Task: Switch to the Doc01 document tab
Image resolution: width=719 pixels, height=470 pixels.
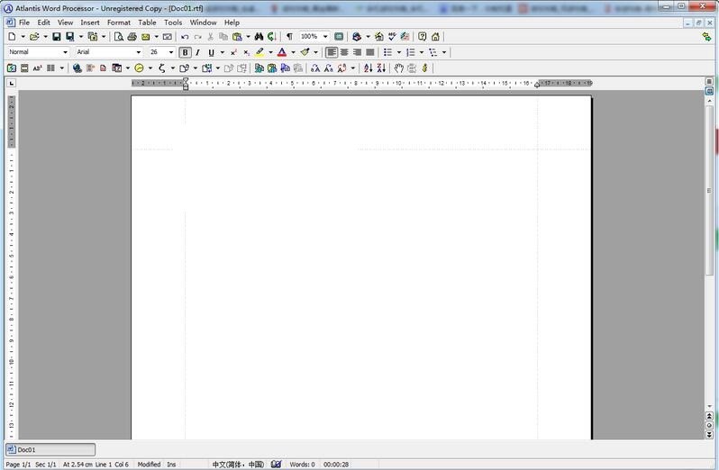Action: [x=50, y=449]
